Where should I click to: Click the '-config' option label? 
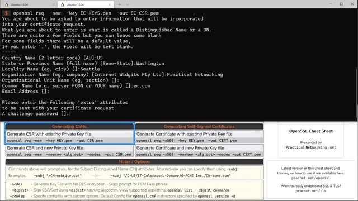tap(17, 196)
